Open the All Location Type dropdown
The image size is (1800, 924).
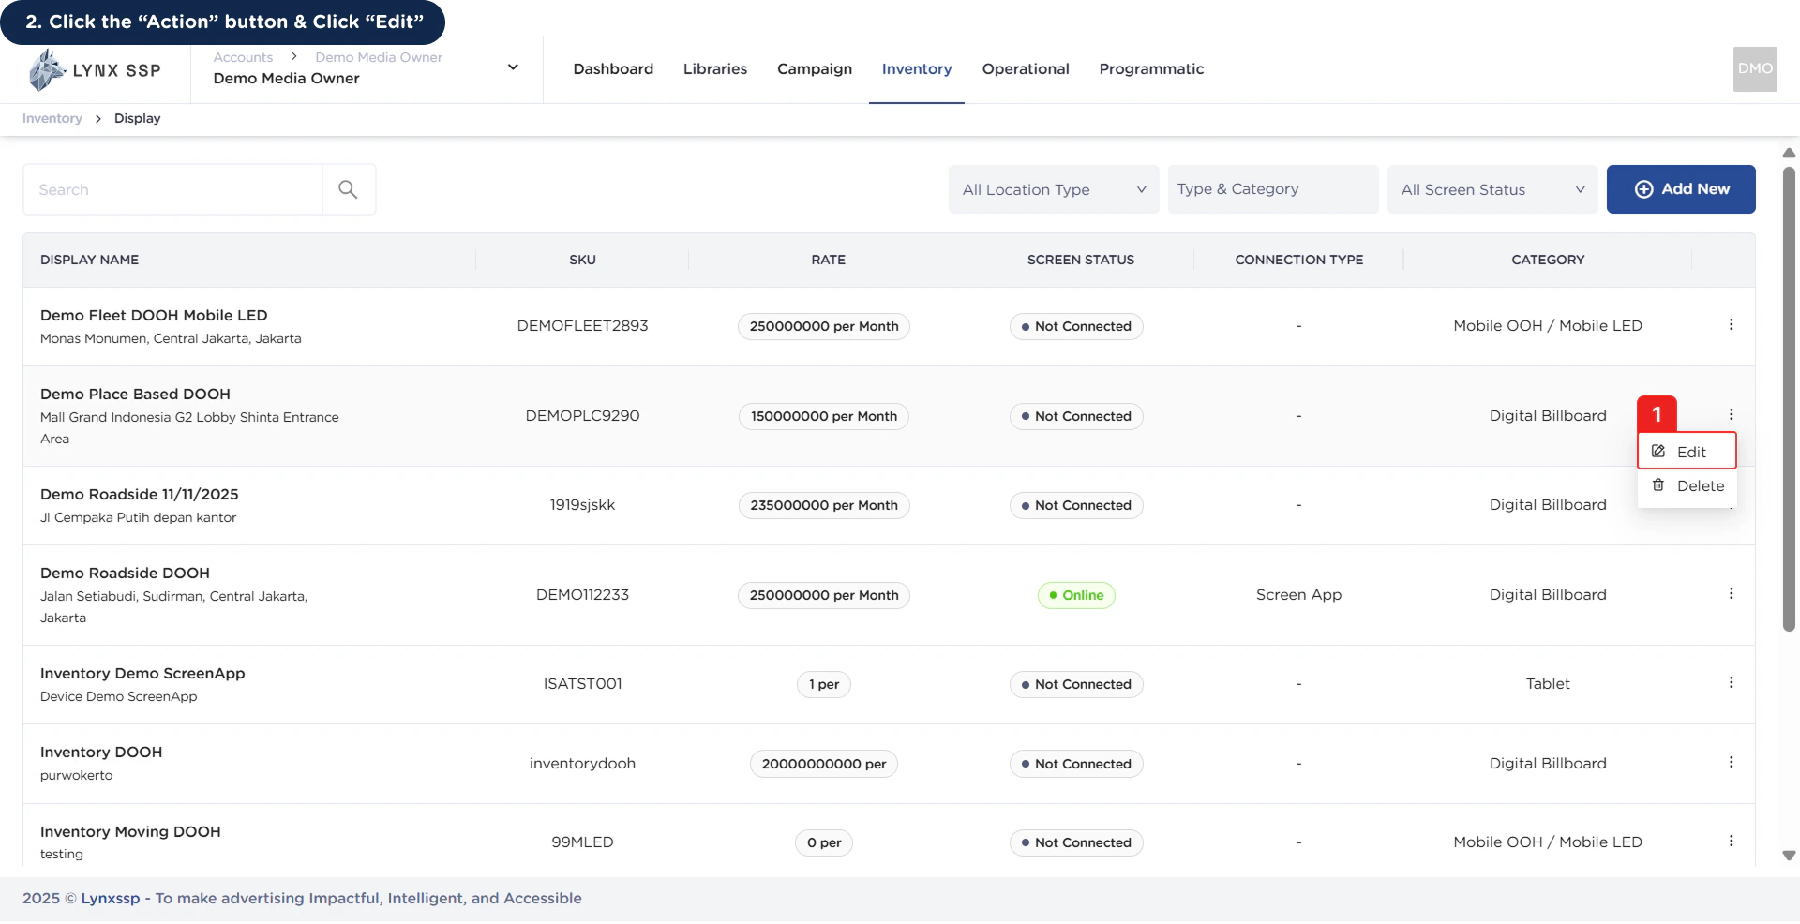click(x=1054, y=189)
